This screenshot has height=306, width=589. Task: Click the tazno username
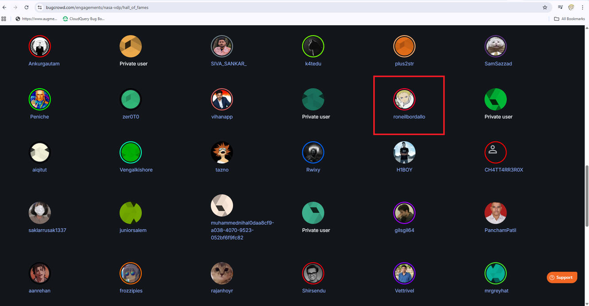(x=222, y=170)
